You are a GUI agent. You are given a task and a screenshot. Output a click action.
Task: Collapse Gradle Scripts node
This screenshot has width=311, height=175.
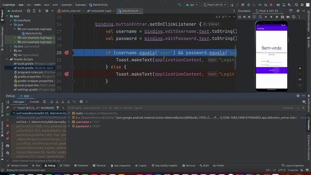pyautogui.click(x=7, y=59)
